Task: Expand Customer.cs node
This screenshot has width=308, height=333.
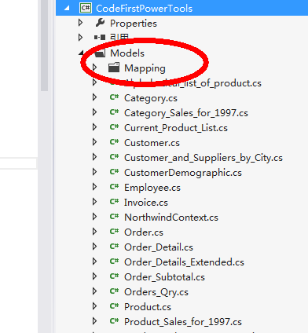Action: tap(95, 142)
